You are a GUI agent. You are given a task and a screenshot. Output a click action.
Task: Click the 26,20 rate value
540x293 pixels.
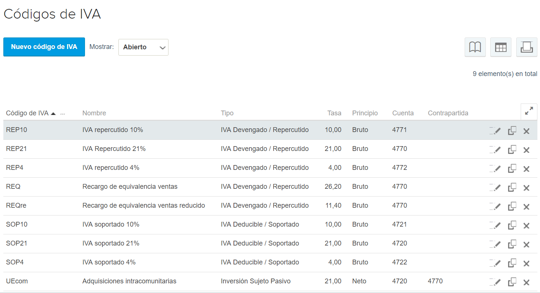333,187
